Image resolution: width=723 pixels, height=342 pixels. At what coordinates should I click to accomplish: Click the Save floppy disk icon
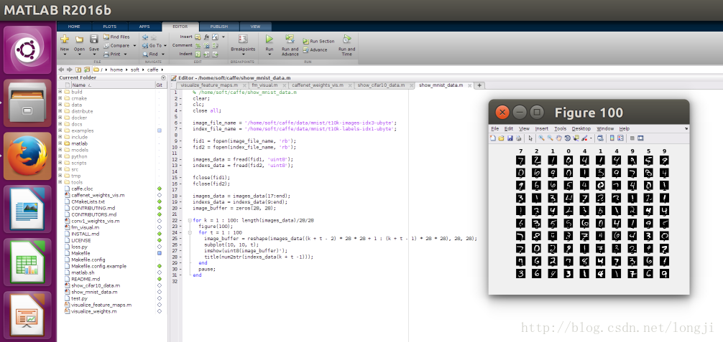click(94, 39)
